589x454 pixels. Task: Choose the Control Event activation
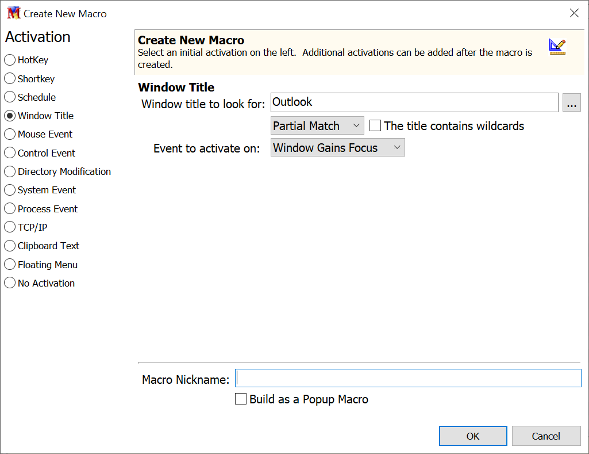[10, 153]
